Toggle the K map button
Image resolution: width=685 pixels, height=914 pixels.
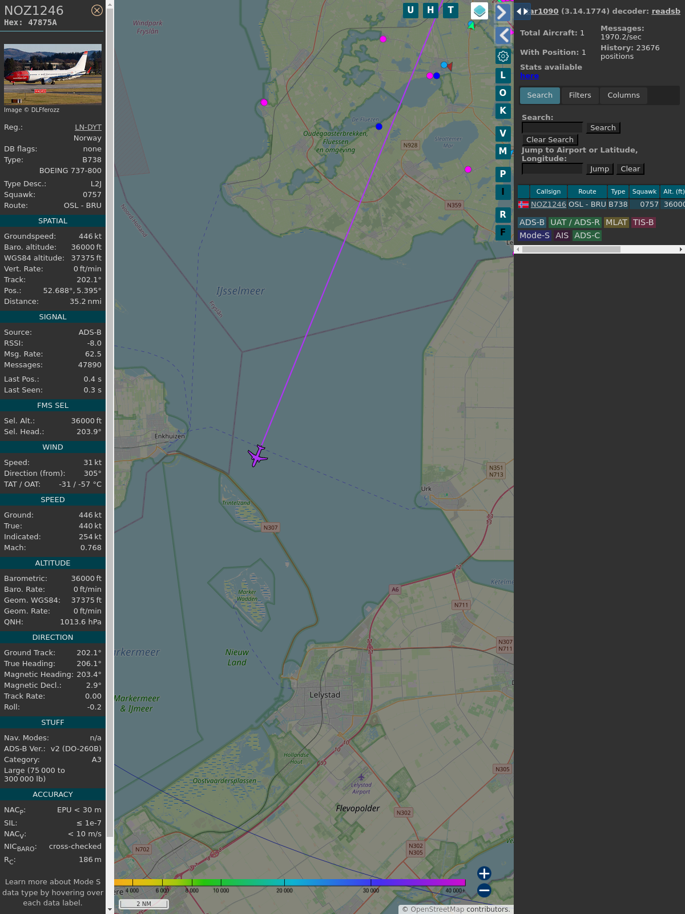pos(503,111)
